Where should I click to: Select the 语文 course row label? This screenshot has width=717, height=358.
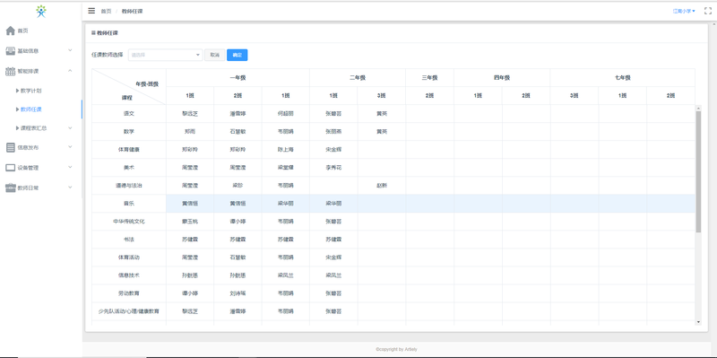tap(129, 114)
